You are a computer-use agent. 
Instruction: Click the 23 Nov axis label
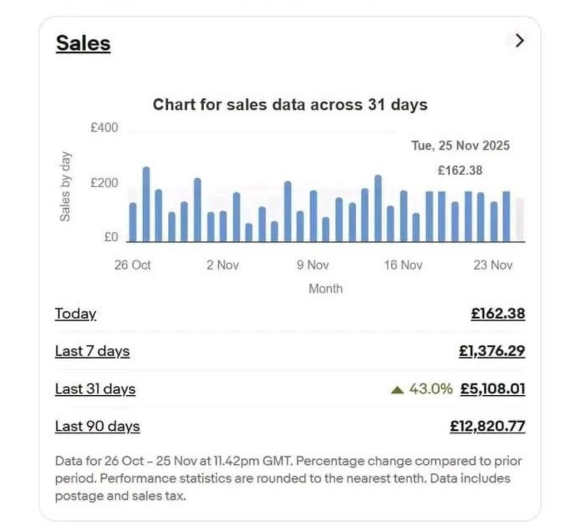point(493,265)
